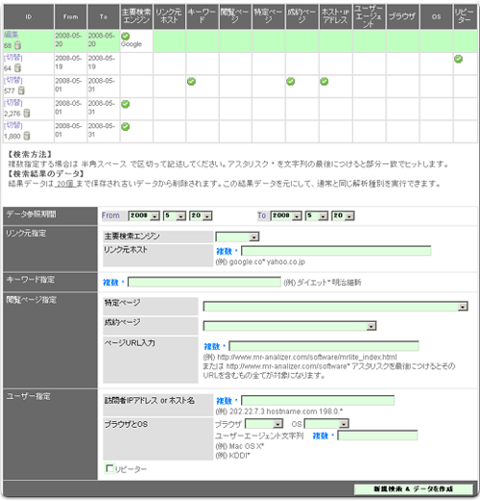Expand the 特定ページ dropdown list

coord(335,307)
